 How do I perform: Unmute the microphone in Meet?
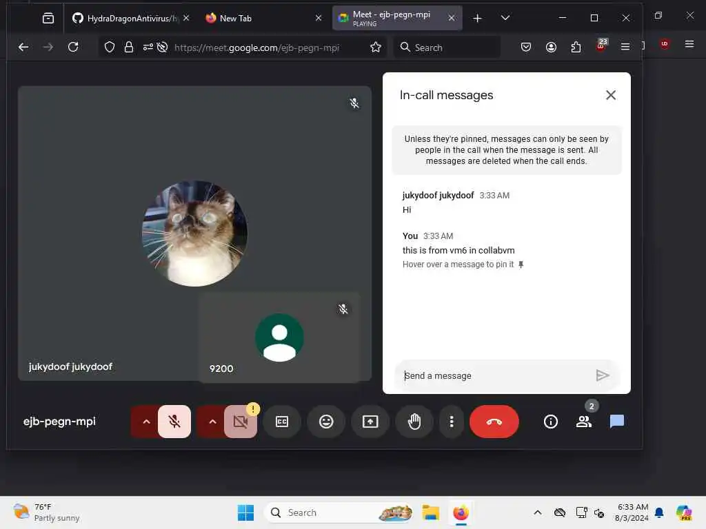174,422
